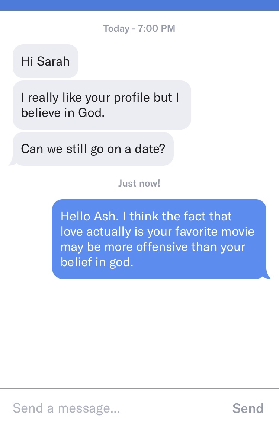Viewport: 279px width, 423px height.
Task: Click the words "favorite movie" in the reply
Action: [x=215, y=232]
